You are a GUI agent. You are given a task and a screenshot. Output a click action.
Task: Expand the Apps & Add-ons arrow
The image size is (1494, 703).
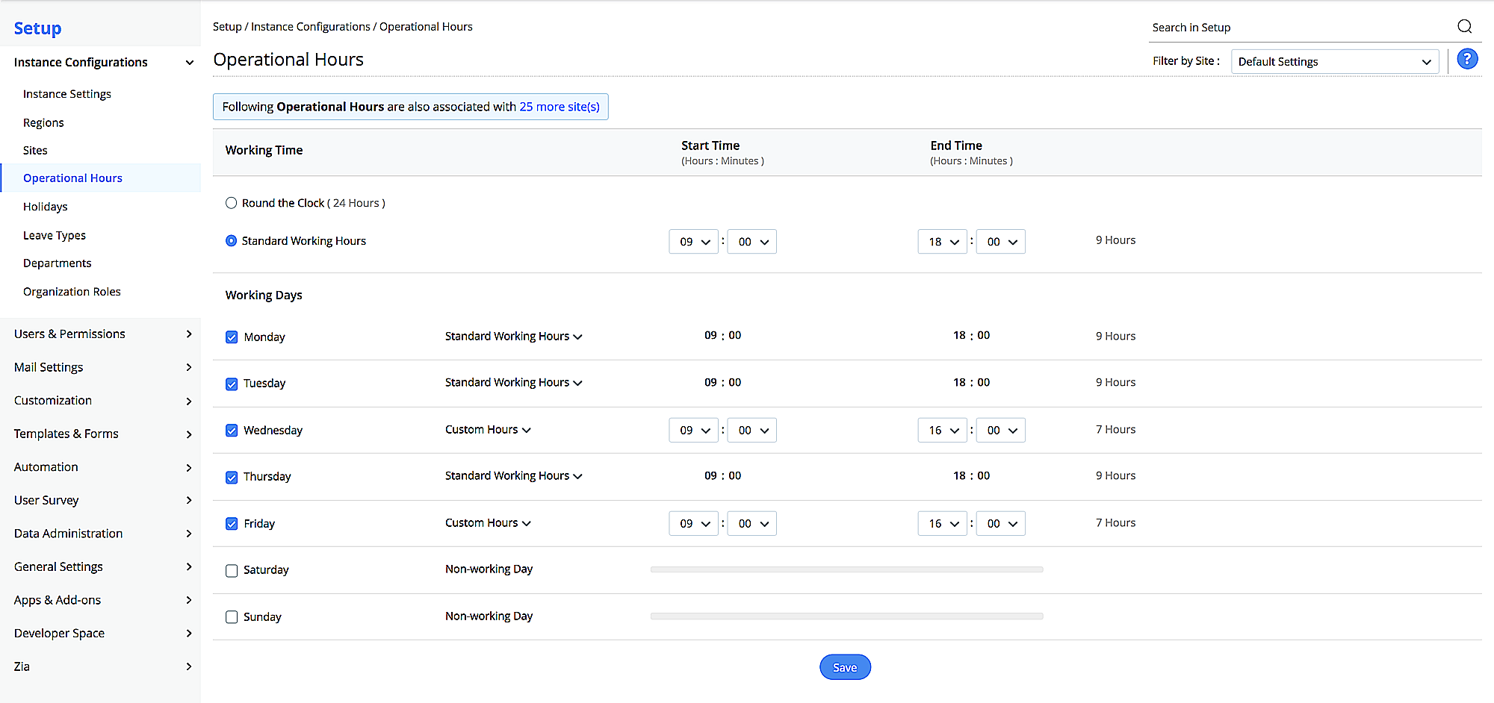(x=189, y=601)
